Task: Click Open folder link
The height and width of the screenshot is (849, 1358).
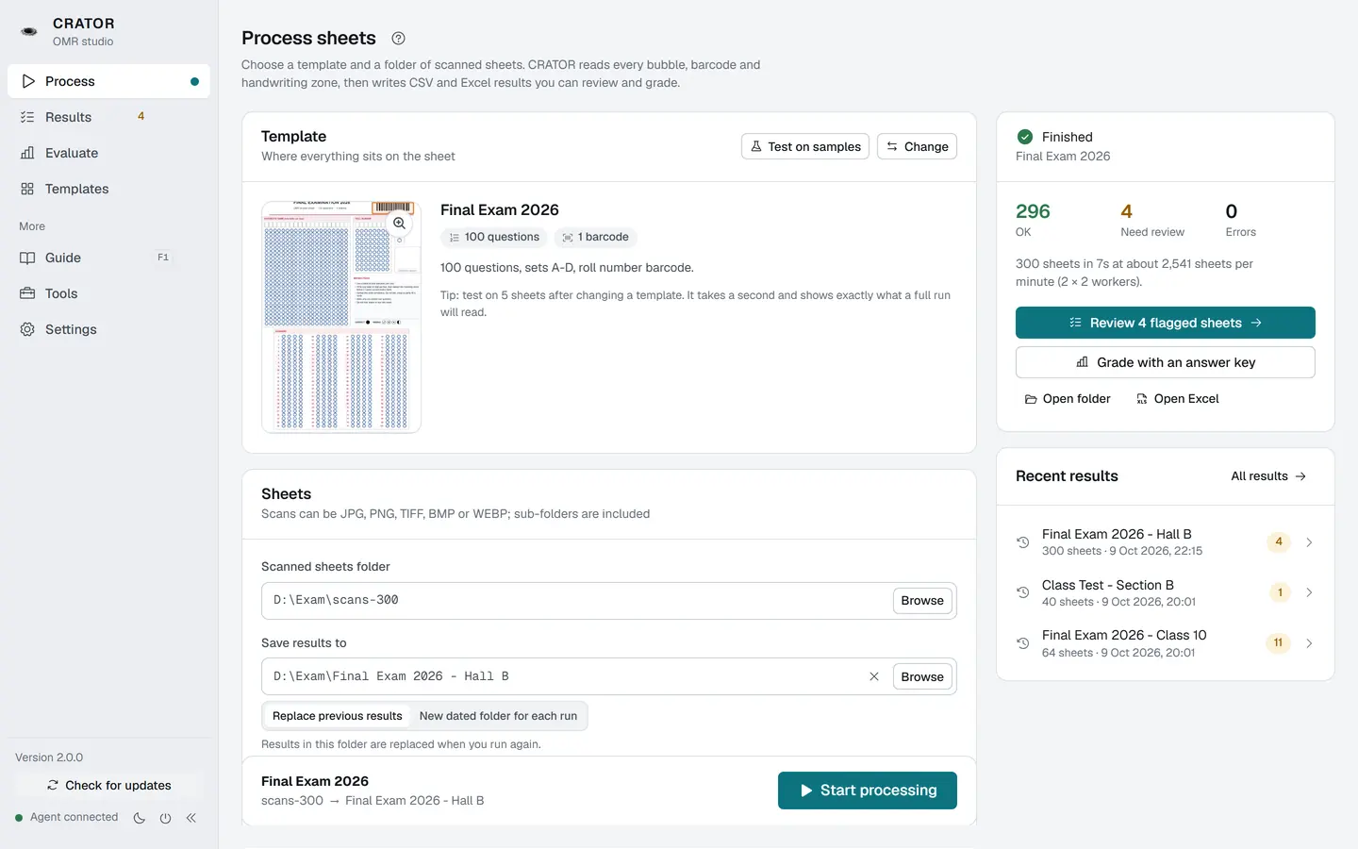Action: [x=1068, y=399]
